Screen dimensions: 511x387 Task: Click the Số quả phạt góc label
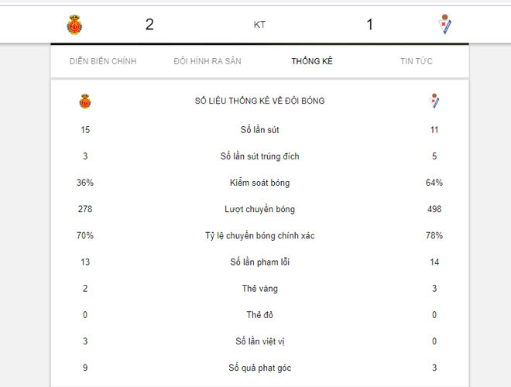click(259, 368)
